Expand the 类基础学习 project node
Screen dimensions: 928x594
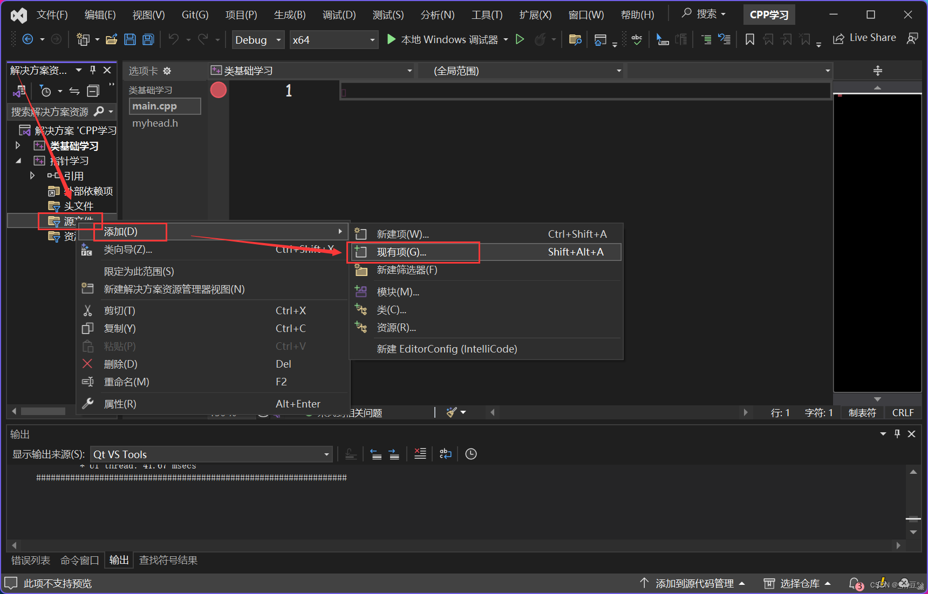tap(18, 146)
